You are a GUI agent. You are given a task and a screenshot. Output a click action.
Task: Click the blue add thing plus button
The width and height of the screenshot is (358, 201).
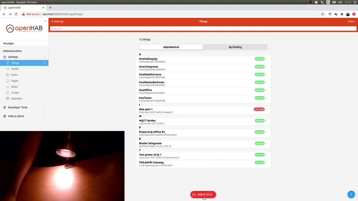(x=351, y=194)
